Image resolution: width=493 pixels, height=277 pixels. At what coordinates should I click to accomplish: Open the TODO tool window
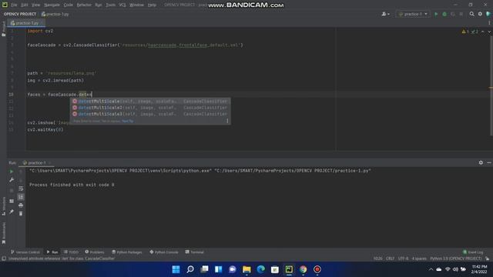pyautogui.click(x=72, y=252)
